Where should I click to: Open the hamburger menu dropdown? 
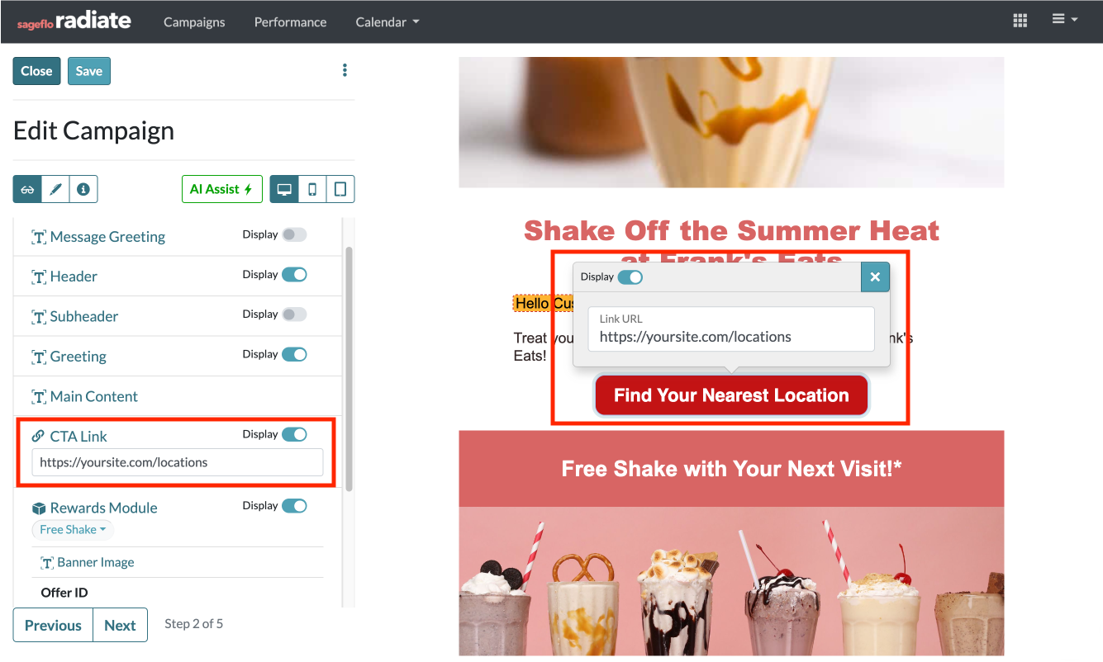[x=1065, y=20]
